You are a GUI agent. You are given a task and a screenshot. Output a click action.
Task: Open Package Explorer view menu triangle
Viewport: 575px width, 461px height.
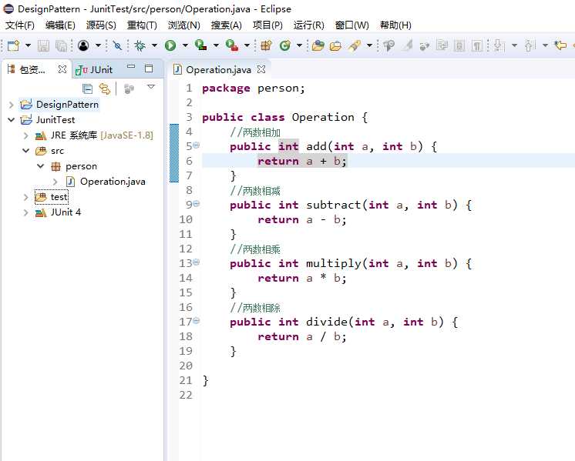pyautogui.click(x=151, y=87)
